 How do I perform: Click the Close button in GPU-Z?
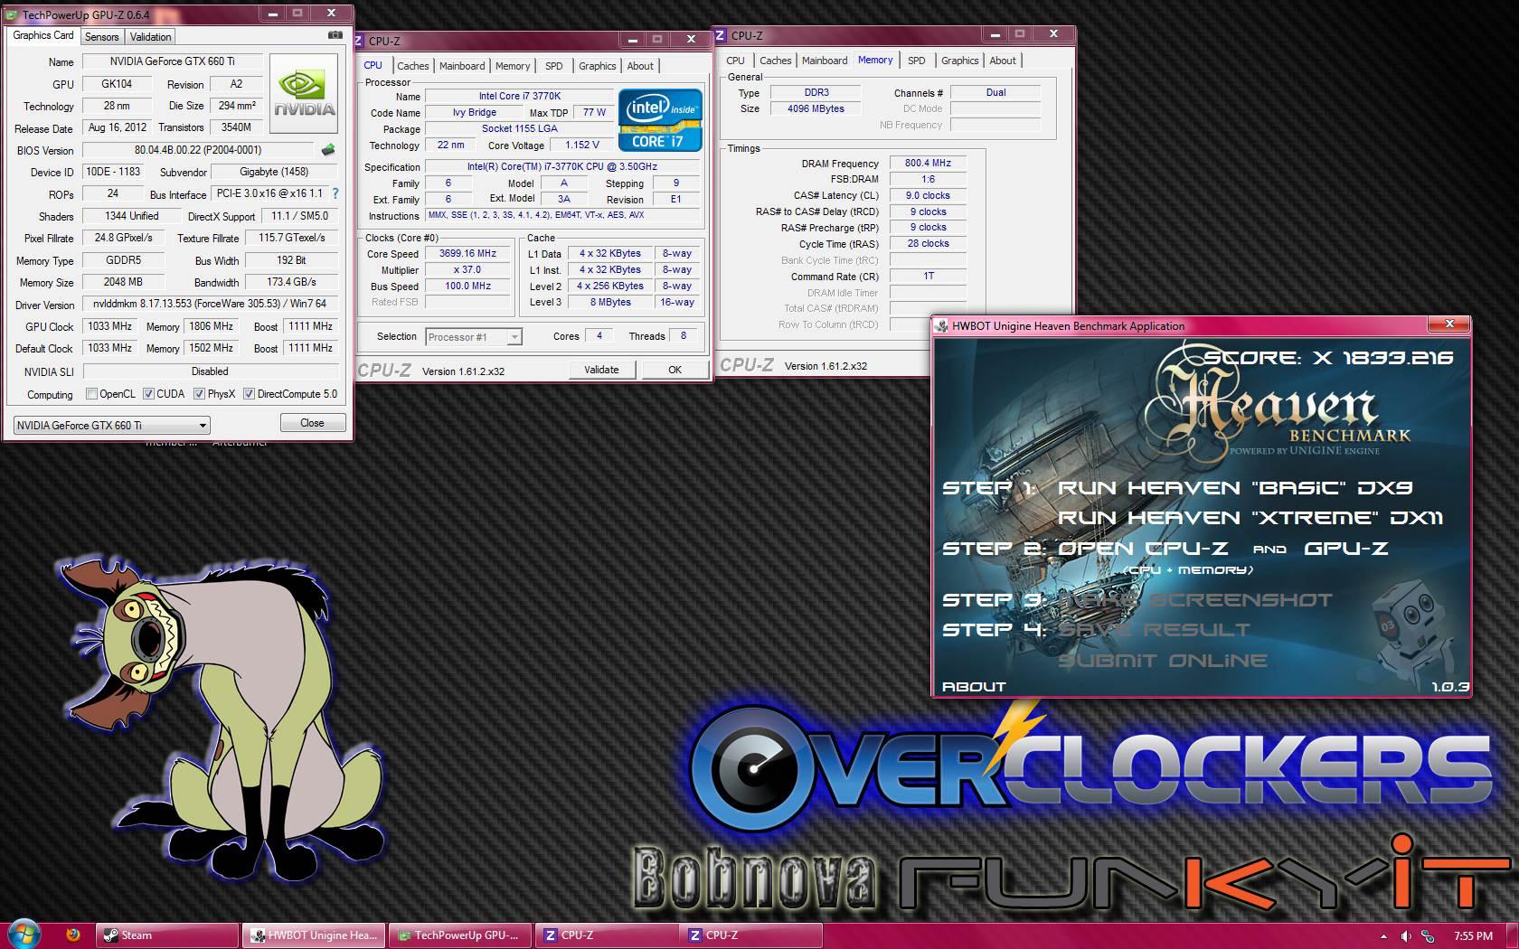[312, 423]
